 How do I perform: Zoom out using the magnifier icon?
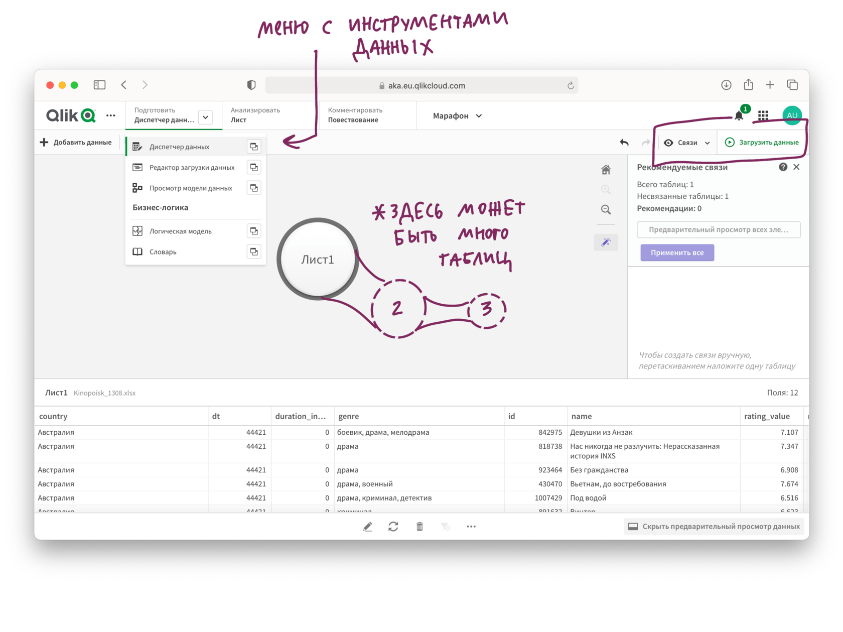click(606, 209)
